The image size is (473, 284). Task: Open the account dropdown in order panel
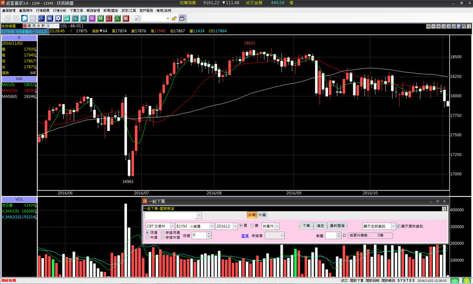[x=199, y=215]
